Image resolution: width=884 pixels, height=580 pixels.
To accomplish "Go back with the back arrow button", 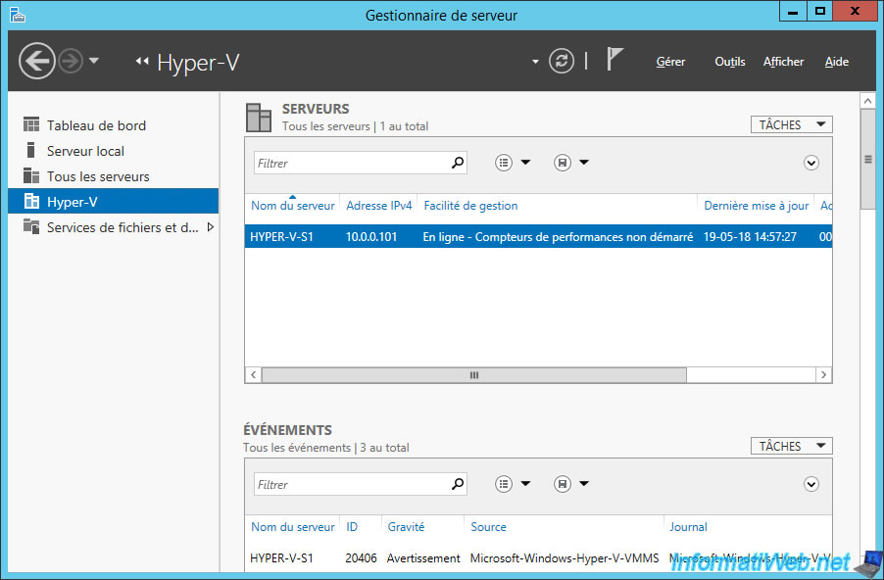I will click(x=37, y=61).
